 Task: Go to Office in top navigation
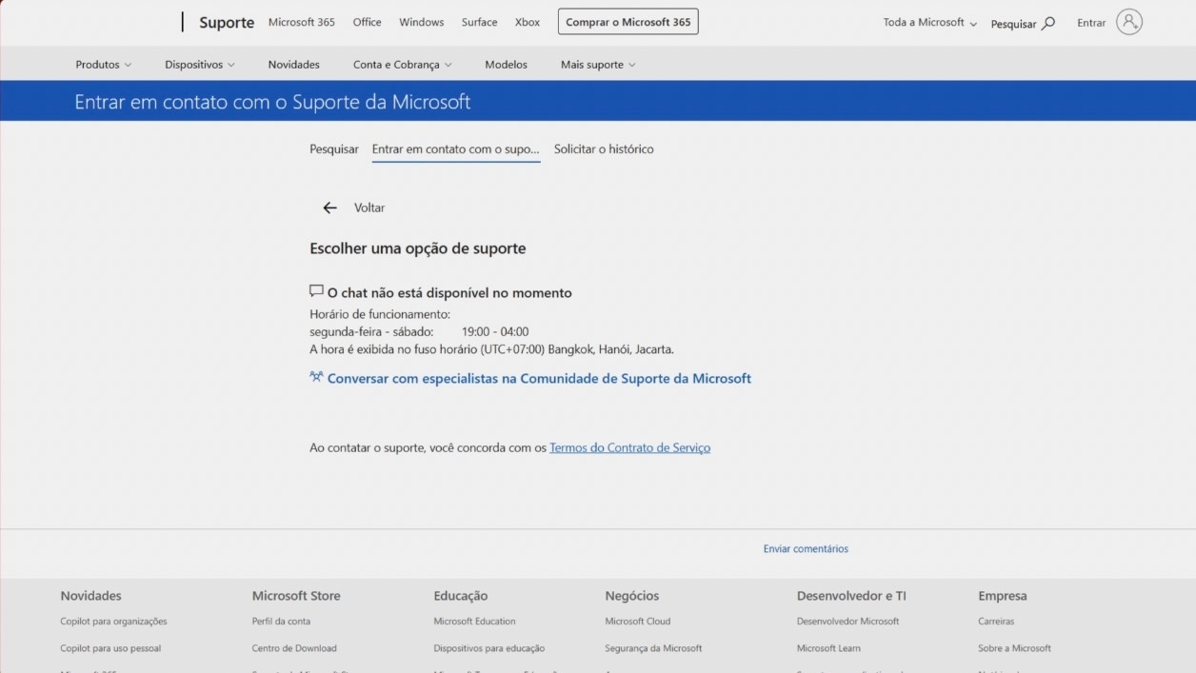[x=367, y=22]
